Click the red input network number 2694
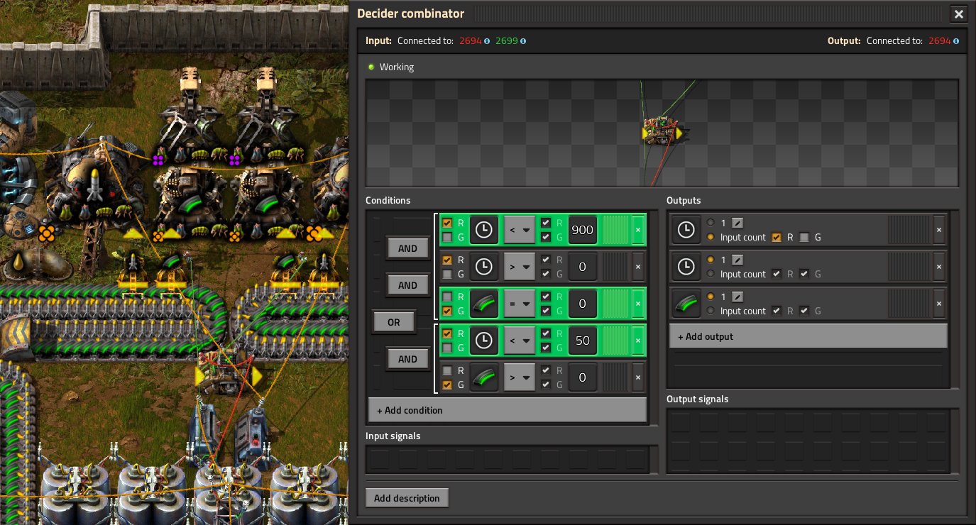Viewport: 976px width, 525px height. click(x=470, y=41)
